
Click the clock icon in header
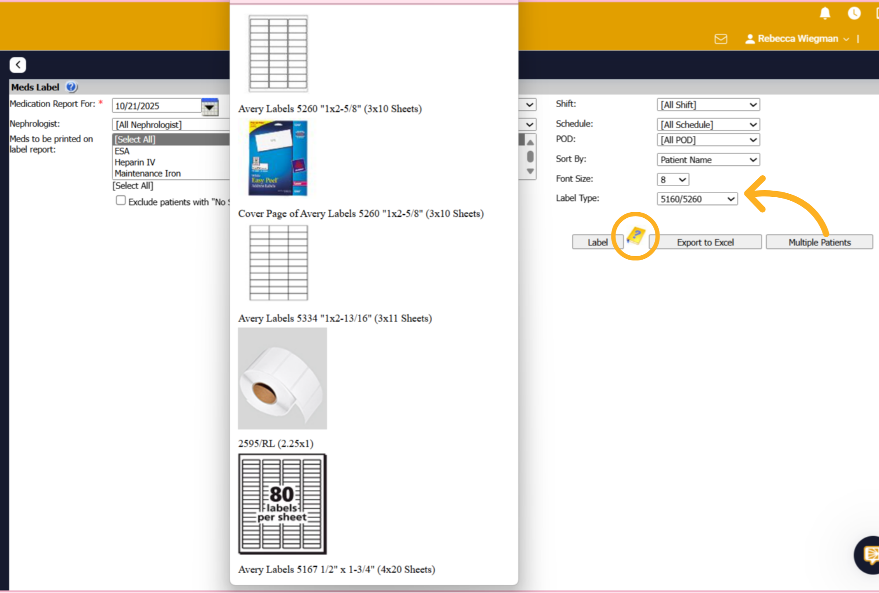point(854,13)
